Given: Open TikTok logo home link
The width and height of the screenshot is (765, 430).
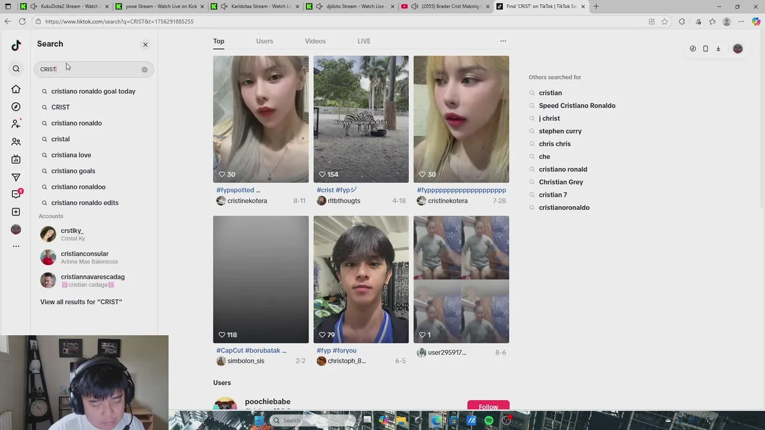Looking at the screenshot, I should [x=16, y=45].
